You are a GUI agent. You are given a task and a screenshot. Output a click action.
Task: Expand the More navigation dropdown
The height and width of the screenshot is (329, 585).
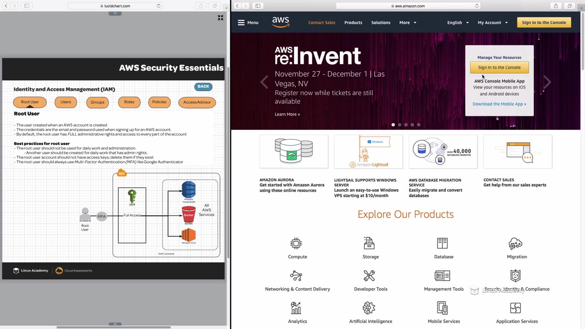point(408,22)
